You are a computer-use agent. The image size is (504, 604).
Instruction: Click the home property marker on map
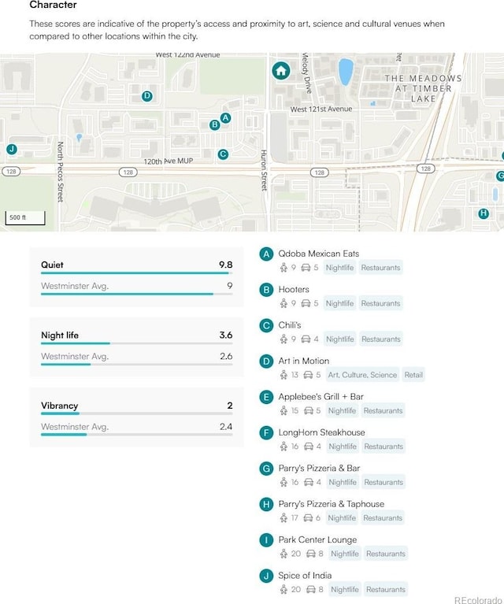coord(281,71)
